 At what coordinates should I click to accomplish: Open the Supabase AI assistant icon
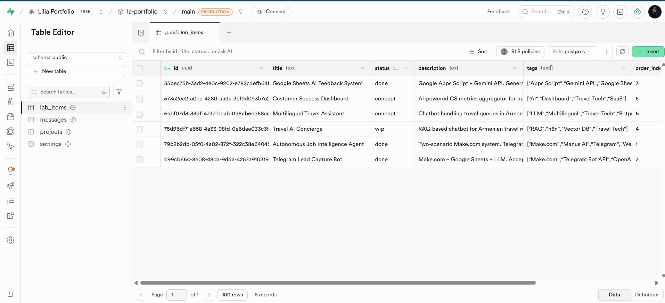point(638,12)
